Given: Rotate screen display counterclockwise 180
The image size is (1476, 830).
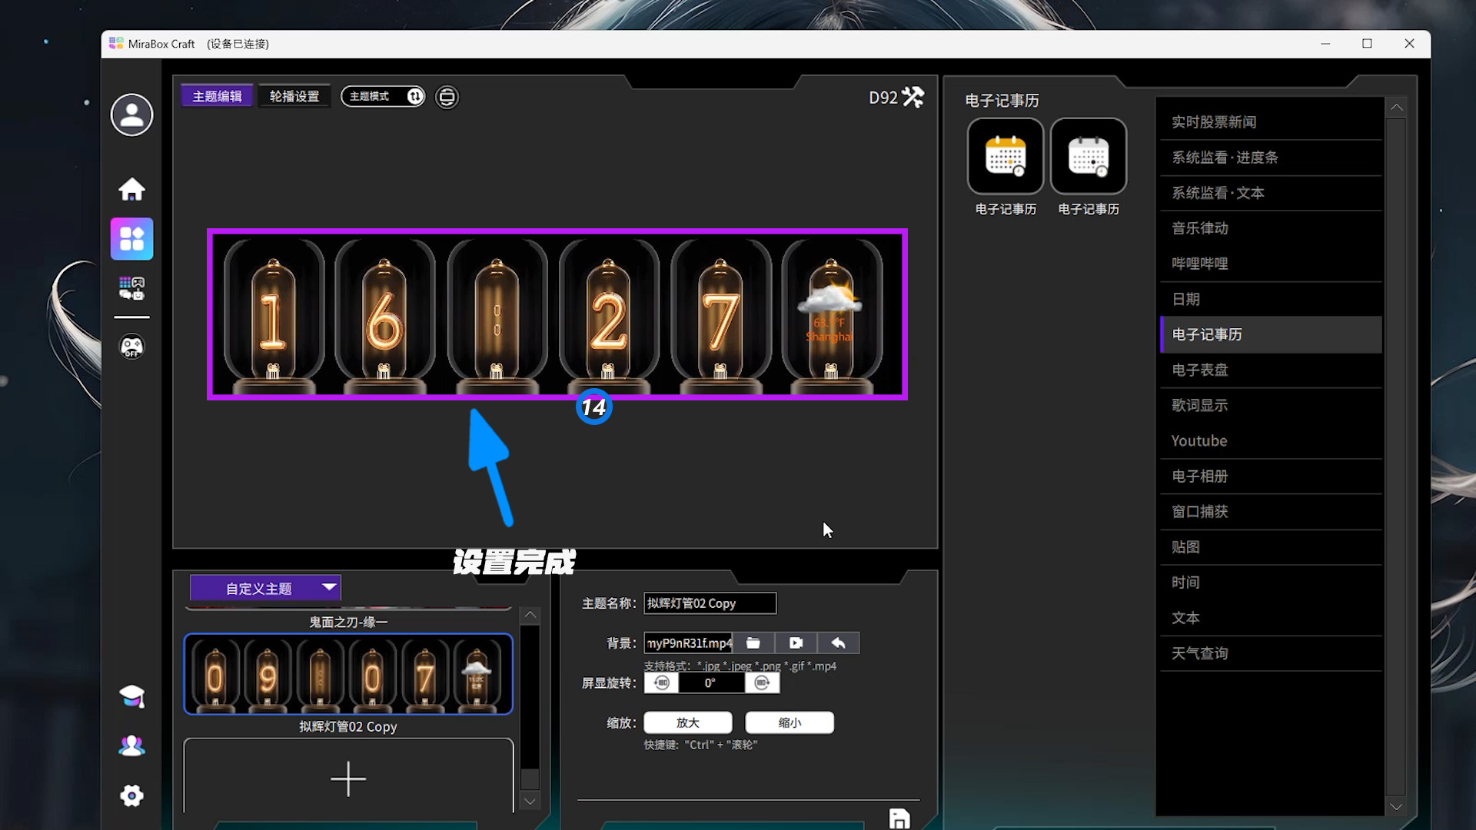Looking at the screenshot, I should [661, 683].
